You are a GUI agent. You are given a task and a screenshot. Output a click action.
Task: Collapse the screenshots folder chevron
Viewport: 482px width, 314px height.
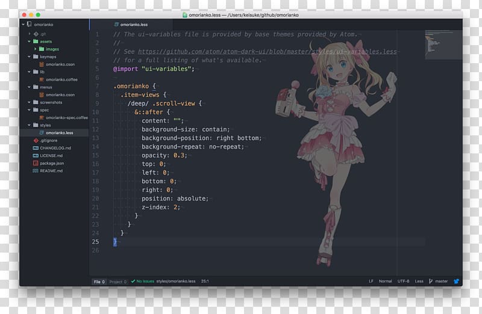tap(29, 102)
